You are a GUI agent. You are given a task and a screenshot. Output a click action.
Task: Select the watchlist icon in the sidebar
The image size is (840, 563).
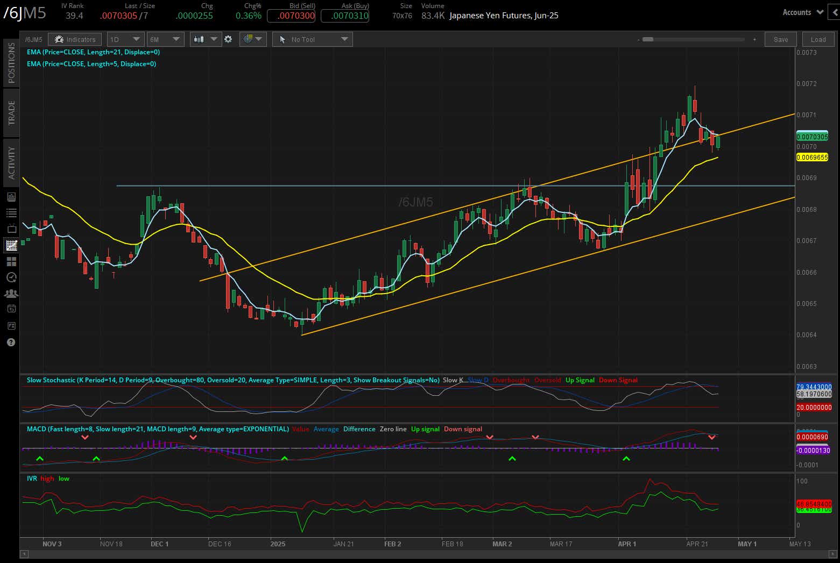point(11,212)
